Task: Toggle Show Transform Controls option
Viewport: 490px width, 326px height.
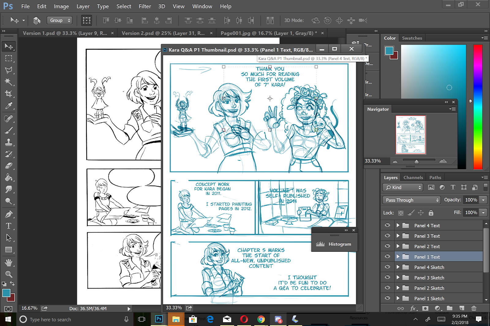Action: click(87, 20)
